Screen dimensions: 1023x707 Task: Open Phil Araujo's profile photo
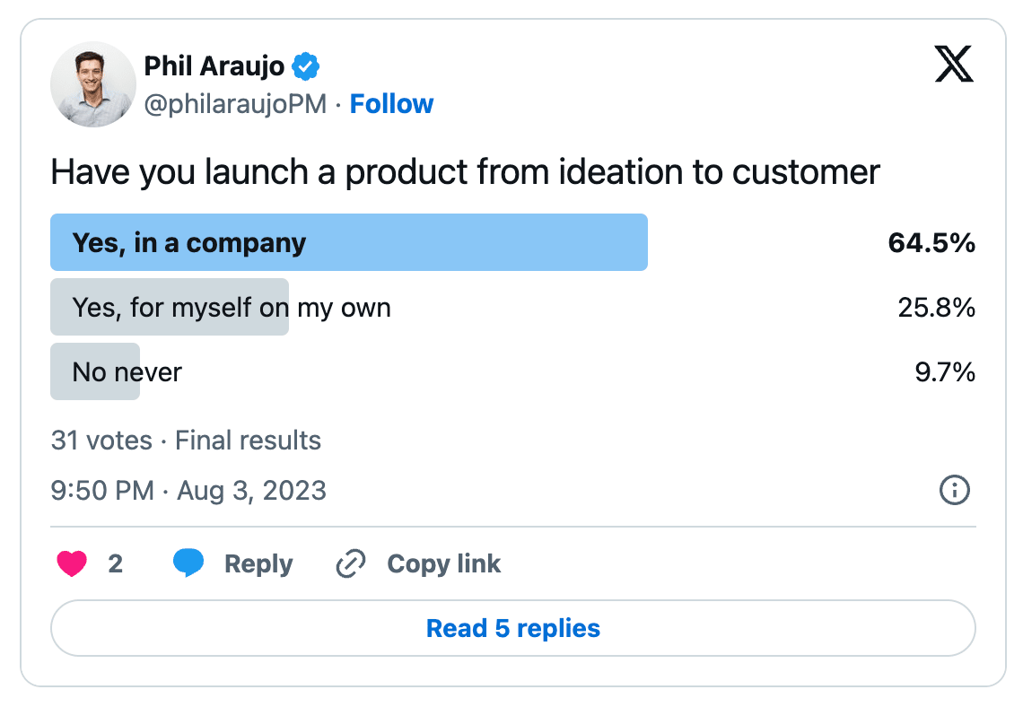[93, 84]
